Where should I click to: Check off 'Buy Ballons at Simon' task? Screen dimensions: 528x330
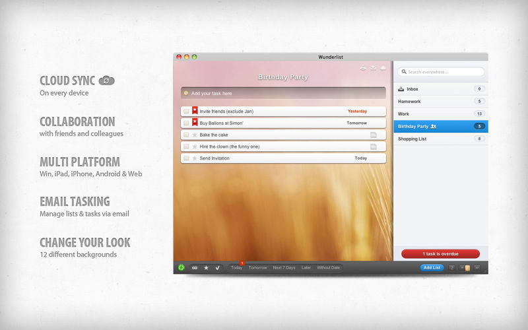pyautogui.click(x=186, y=123)
